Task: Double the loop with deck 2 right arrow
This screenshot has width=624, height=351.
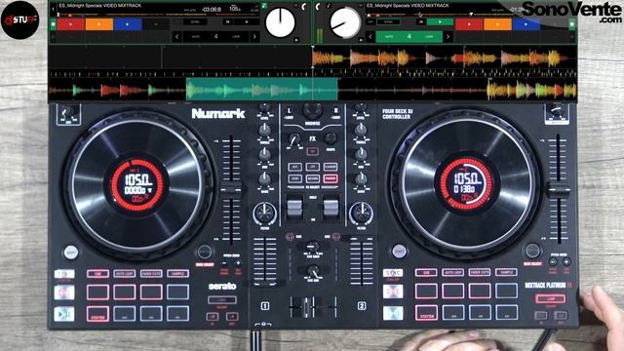Action: 448,37
